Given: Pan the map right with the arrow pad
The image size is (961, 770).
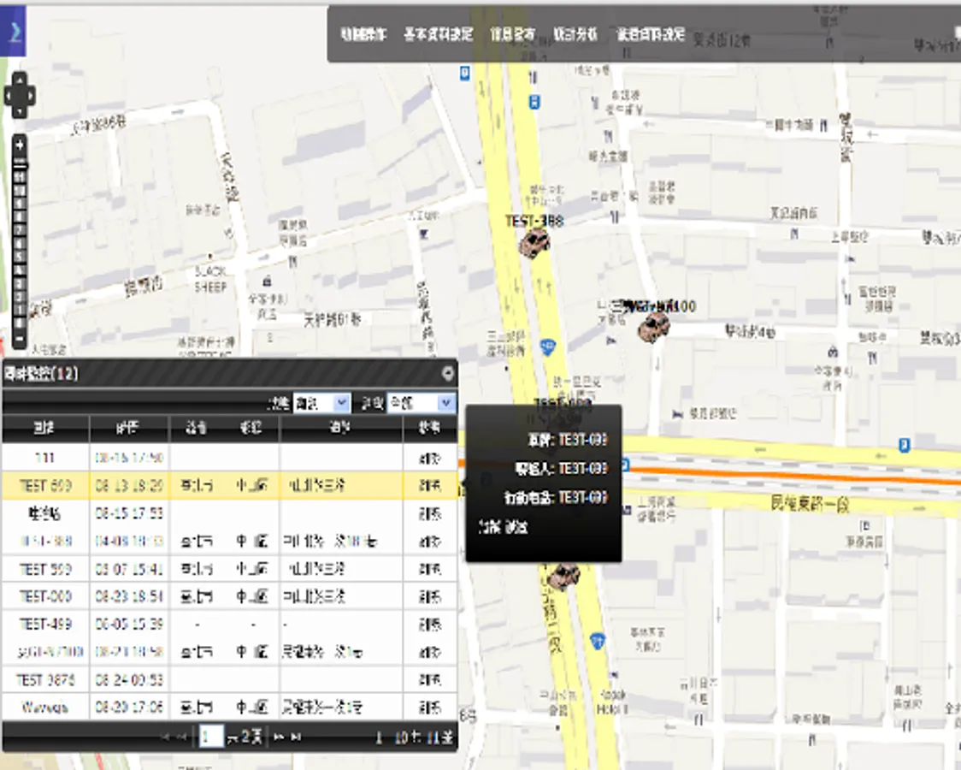Looking at the screenshot, I should coord(31,96).
